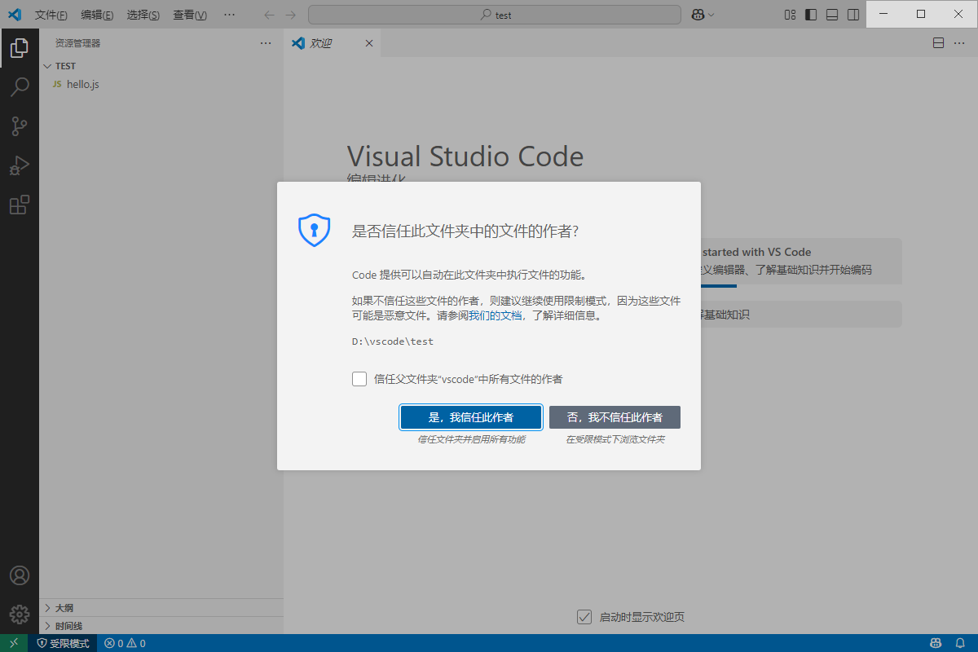Open the Copilot dropdown arrow in title bar
The image size is (978, 652).
711,15
